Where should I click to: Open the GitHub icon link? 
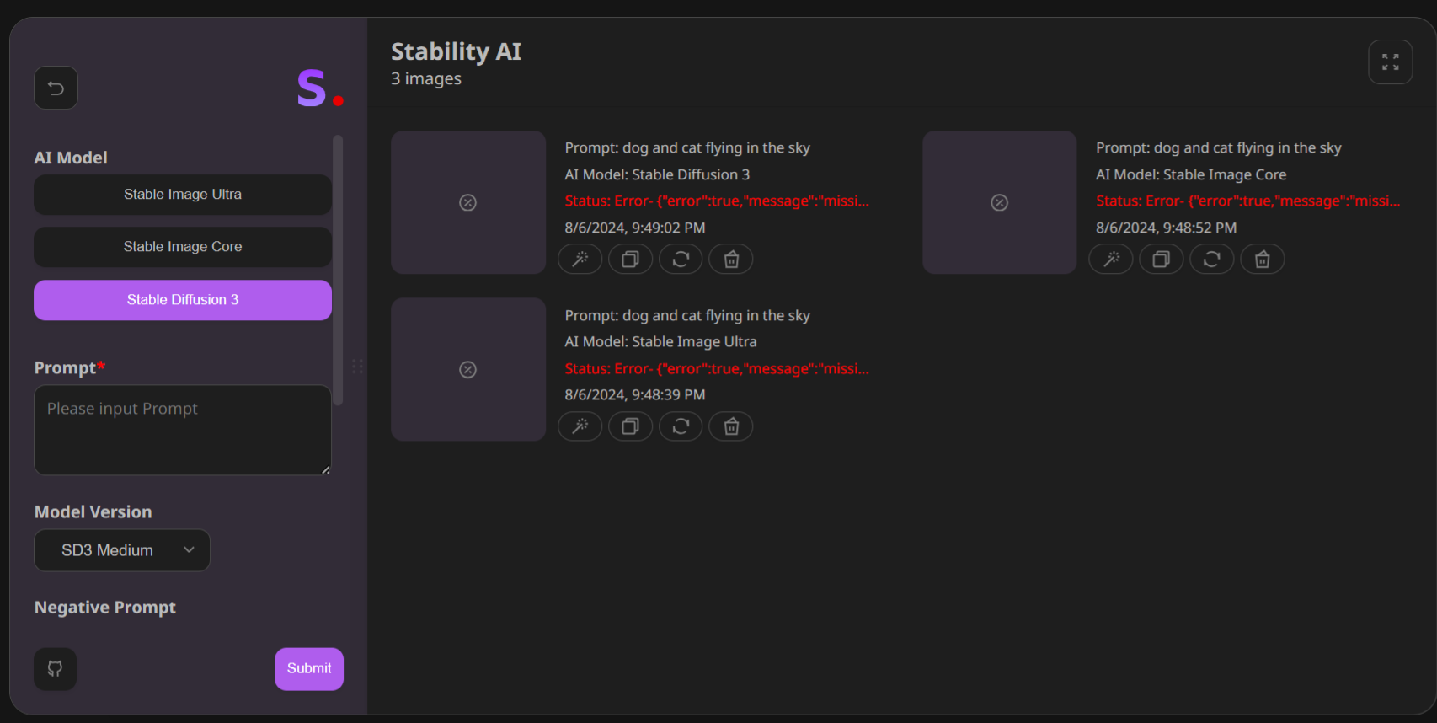[55, 669]
